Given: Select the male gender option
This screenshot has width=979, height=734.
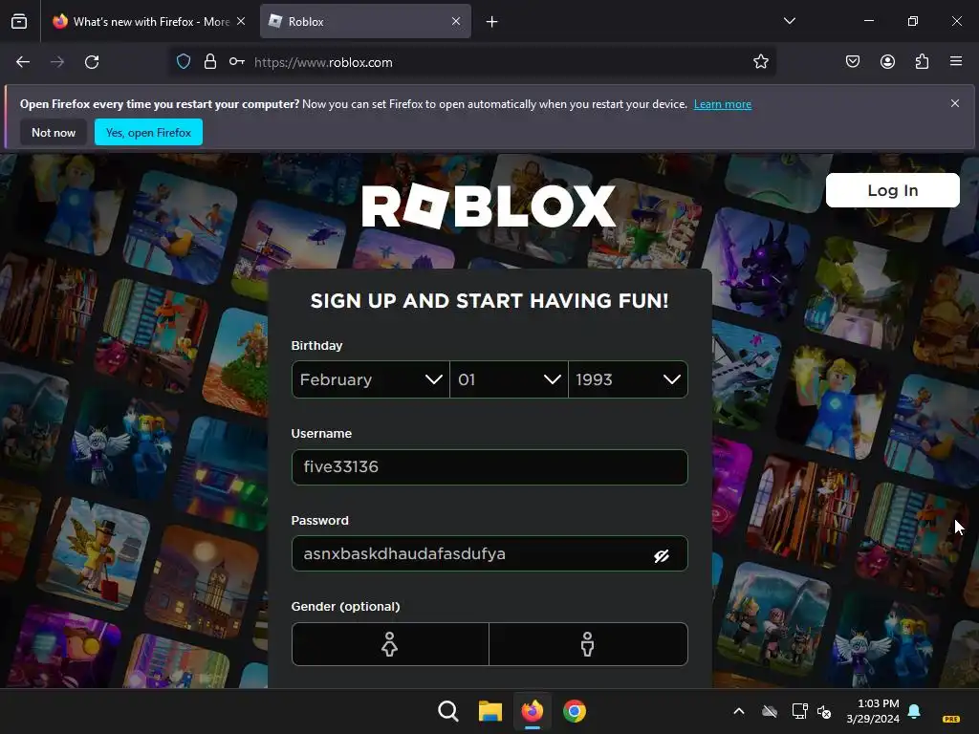Looking at the screenshot, I should click(588, 644).
